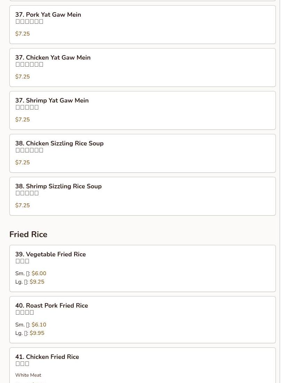287x383 pixels.
Task: Click the Pork Yat Gaw Mein $7.25 price
Action: 23,34
